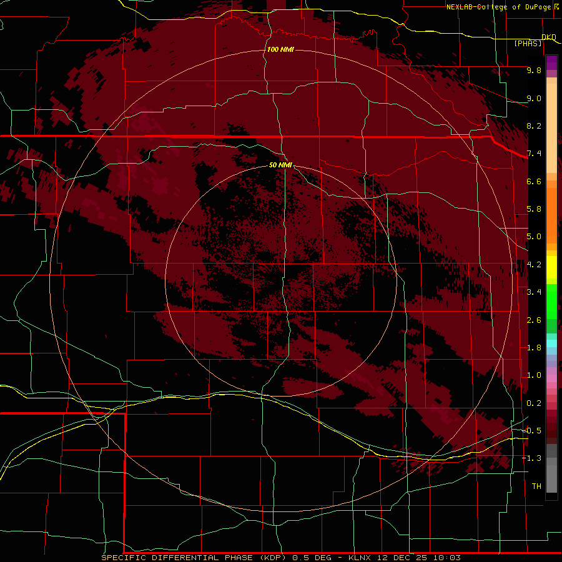This screenshot has height=562, width=562.
Task: Select the 1.0 legend value
Action: [x=534, y=375]
